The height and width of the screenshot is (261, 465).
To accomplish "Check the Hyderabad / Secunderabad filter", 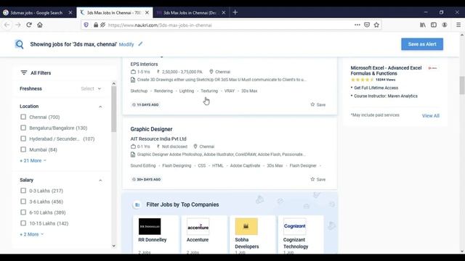I will [x=23, y=138].
